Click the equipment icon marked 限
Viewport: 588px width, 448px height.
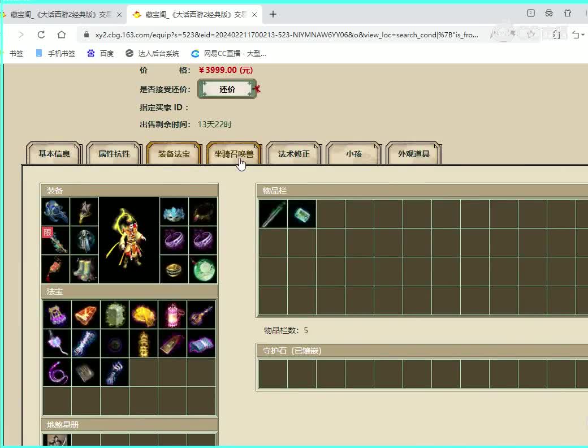[55, 240]
